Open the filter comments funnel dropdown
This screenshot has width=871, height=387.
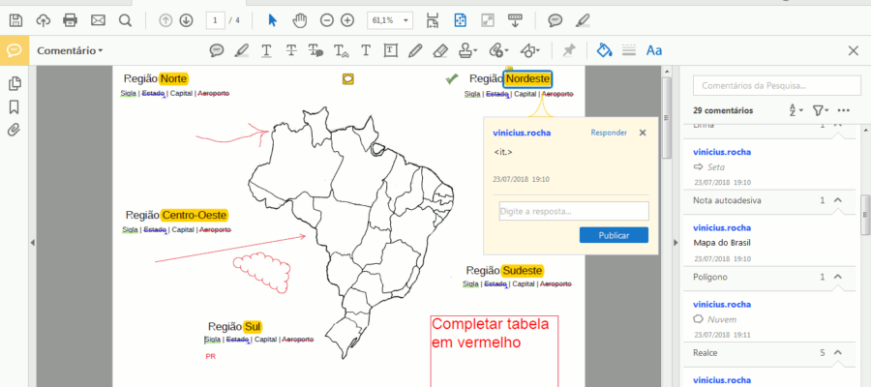(x=821, y=110)
